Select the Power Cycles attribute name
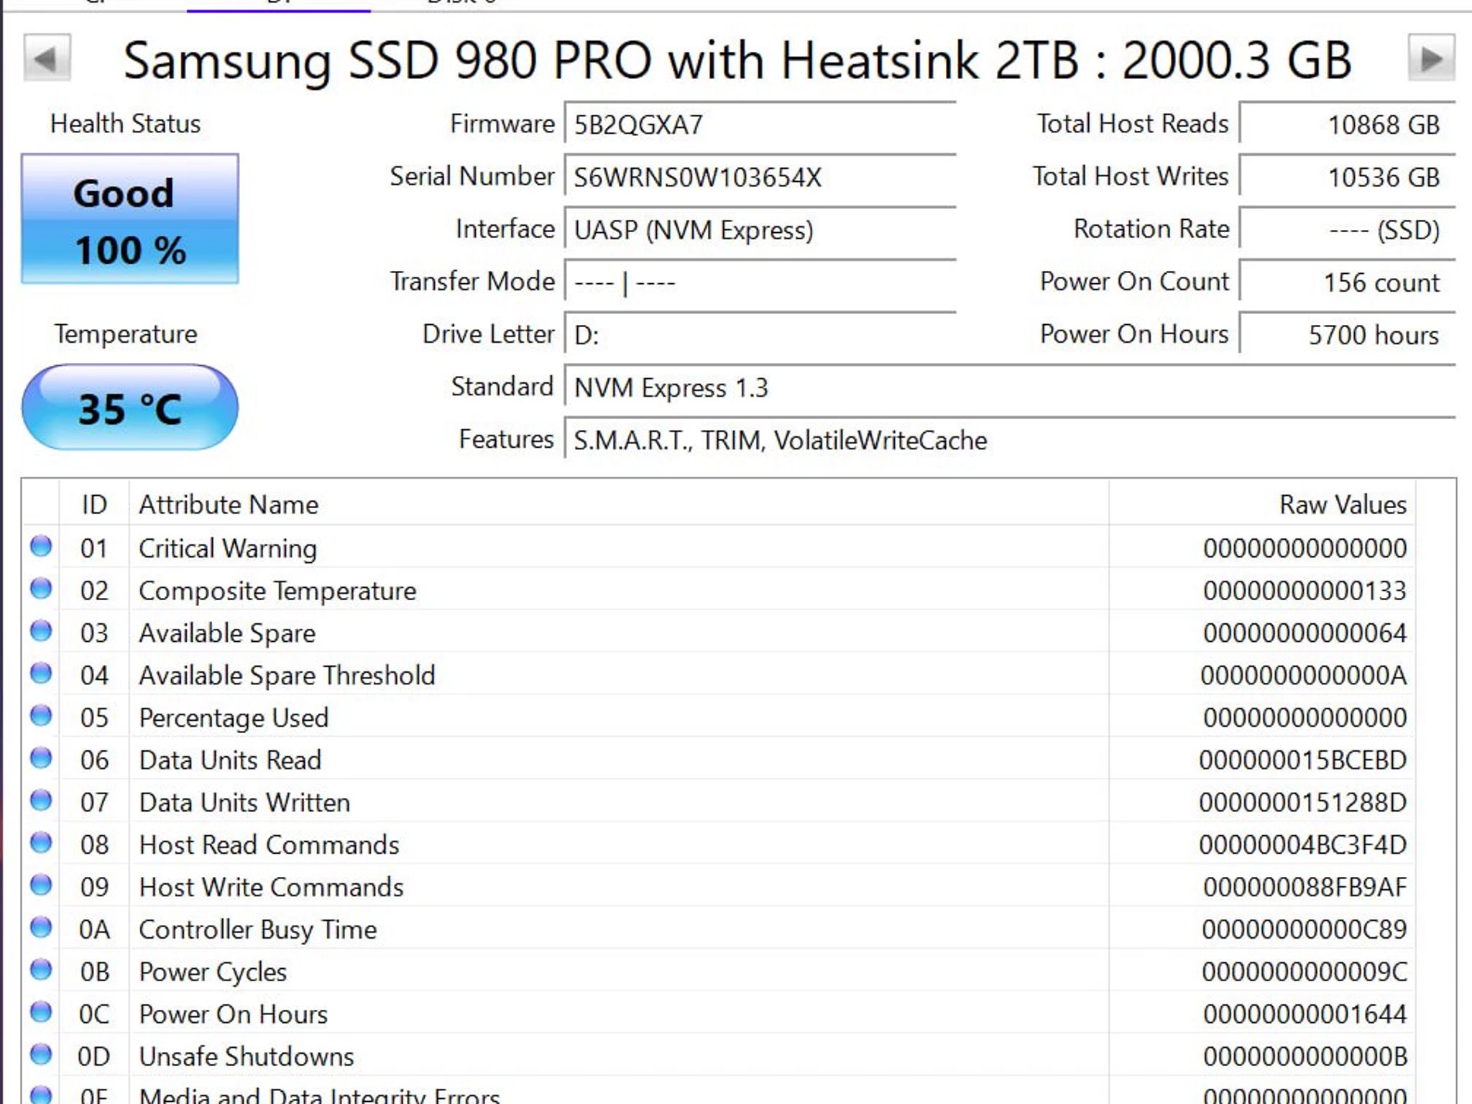This screenshot has height=1104, width=1472. [x=213, y=972]
